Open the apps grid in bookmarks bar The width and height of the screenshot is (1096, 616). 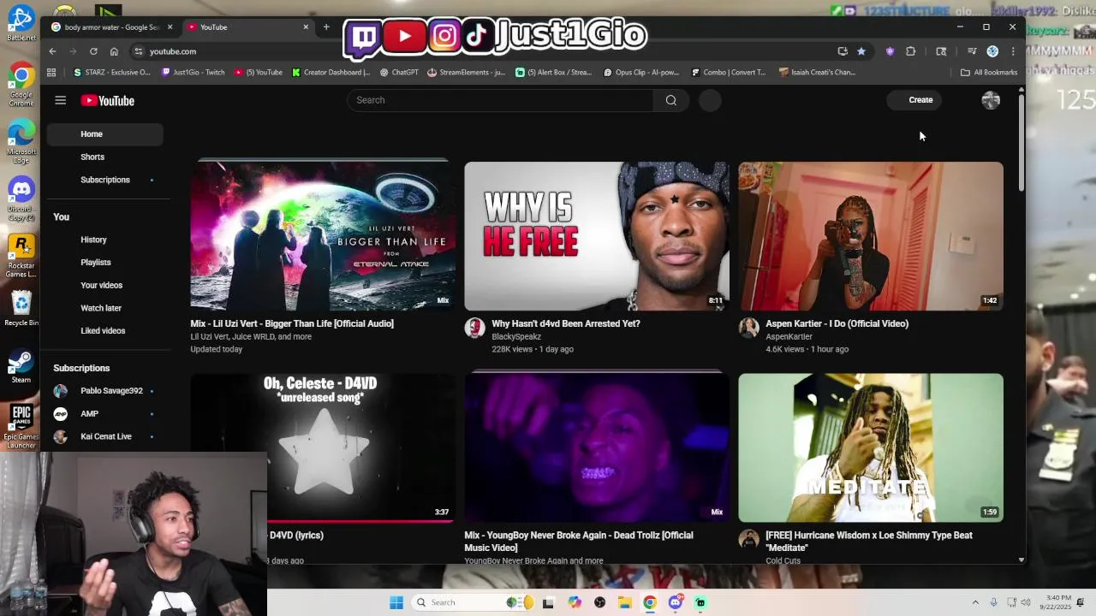coord(51,73)
